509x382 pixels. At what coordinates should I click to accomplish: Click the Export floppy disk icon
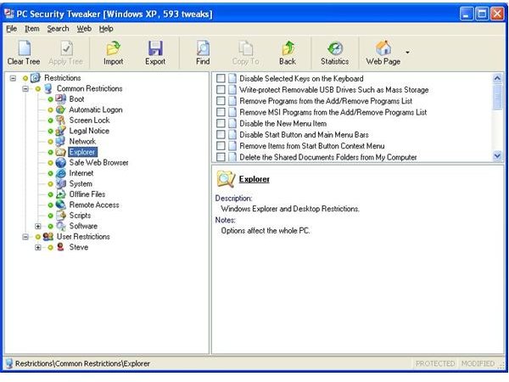point(155,48)
